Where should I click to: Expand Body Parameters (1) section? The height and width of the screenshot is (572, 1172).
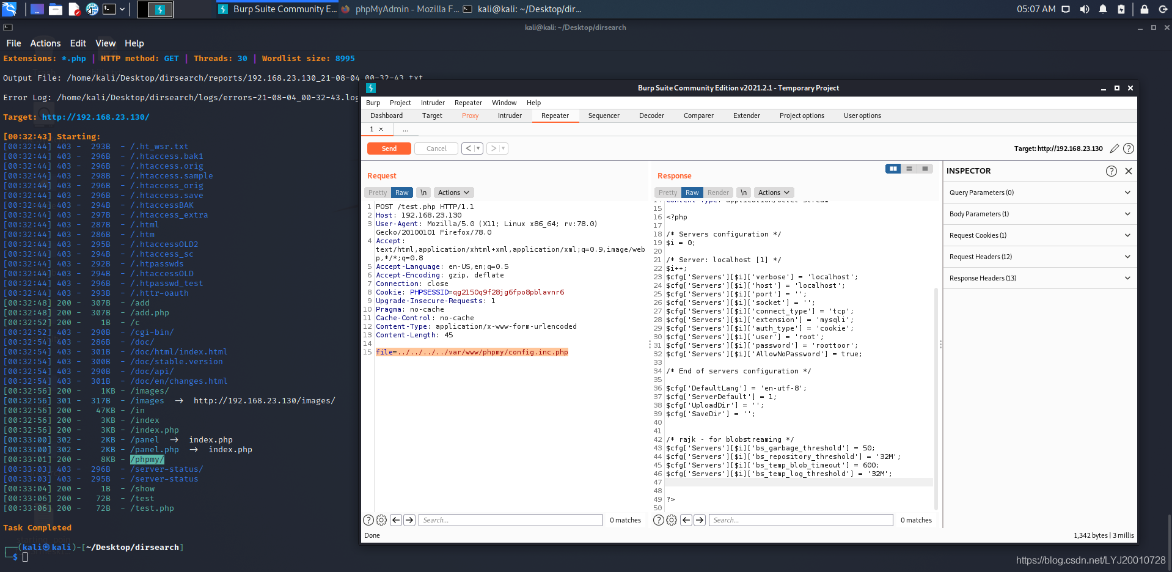coord(1039,214)
